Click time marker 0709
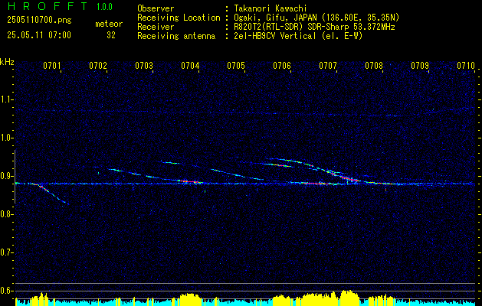The image size is (482, 306). tap(420, 65)
